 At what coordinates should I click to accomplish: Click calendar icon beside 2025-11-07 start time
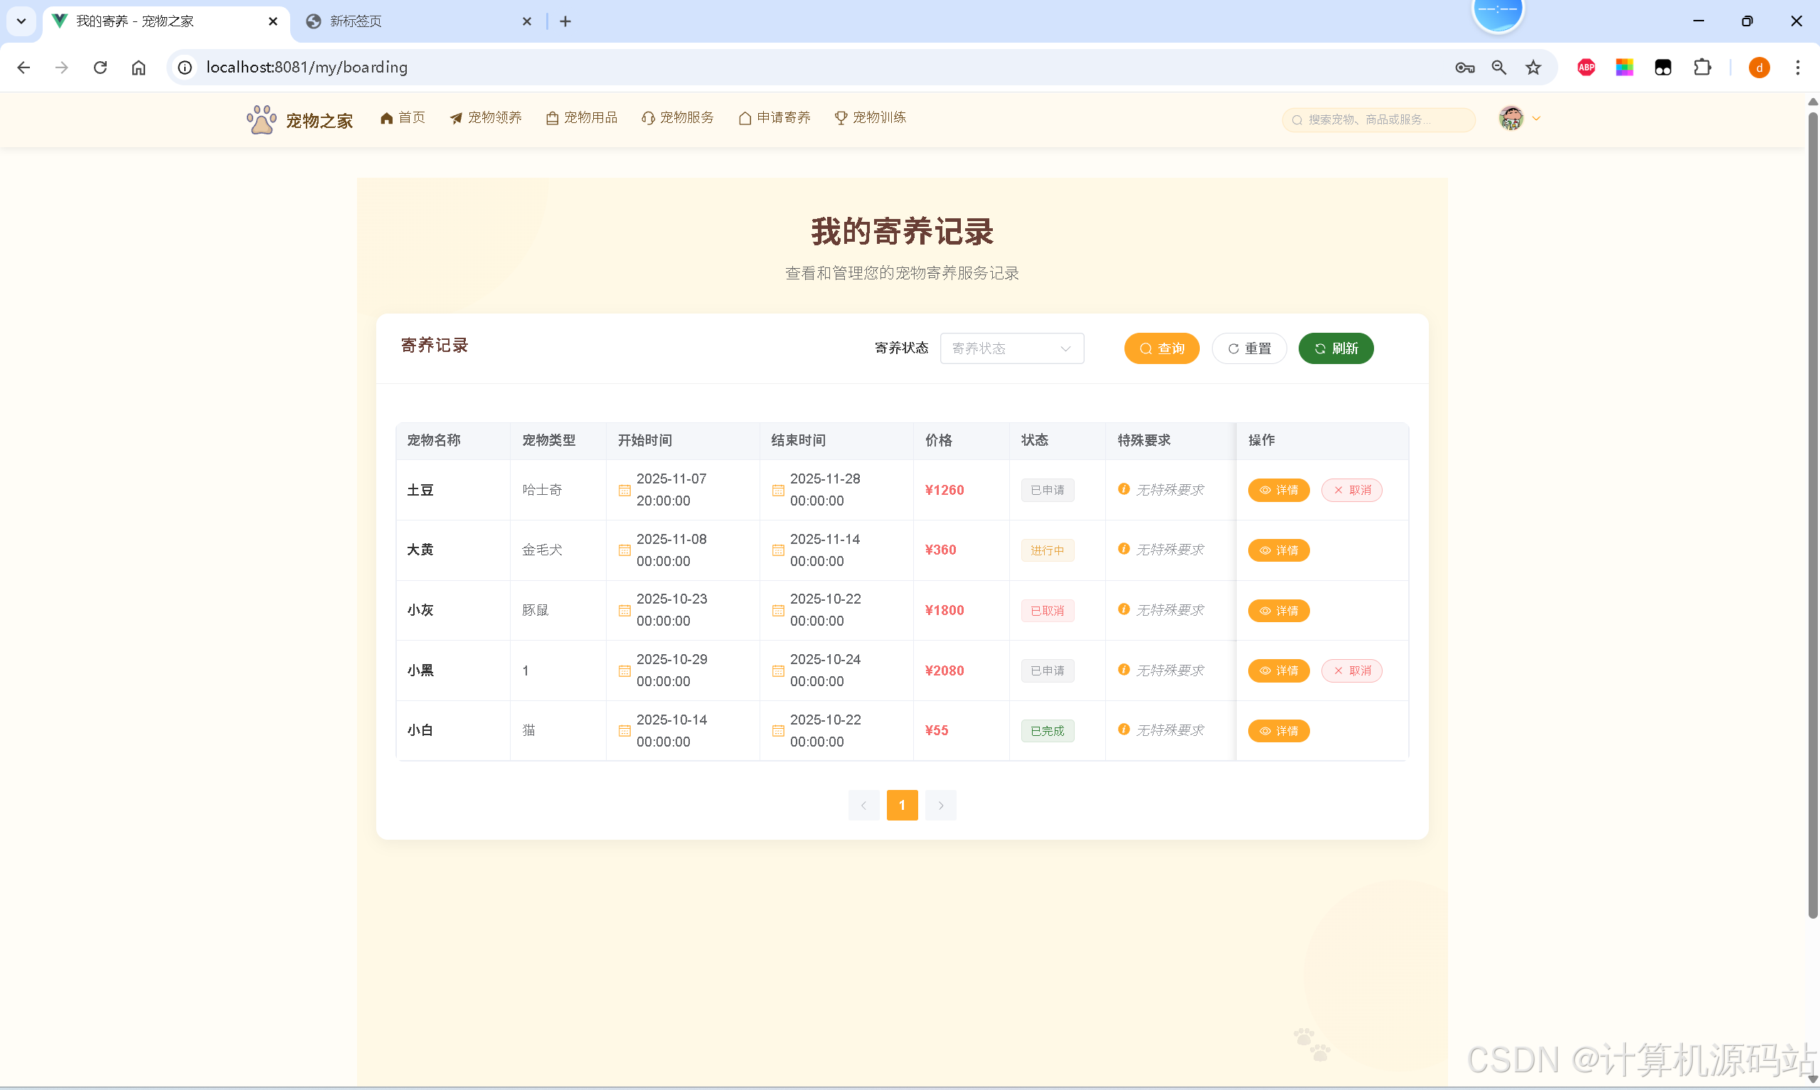624,490
